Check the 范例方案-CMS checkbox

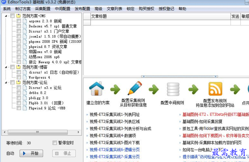[13, 16]
